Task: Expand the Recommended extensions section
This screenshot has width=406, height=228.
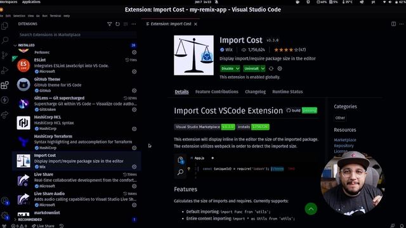Action: 15,220
